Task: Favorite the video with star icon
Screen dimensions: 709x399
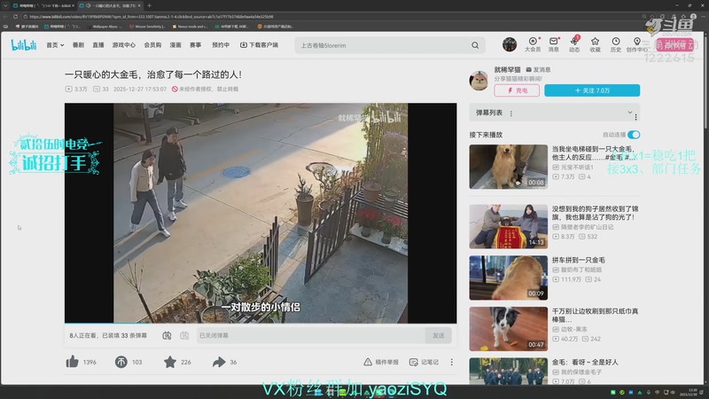Action: pos(170,362)
